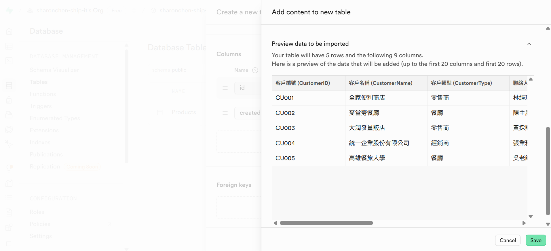Open Storage from the folder sidebar icon
The image size is (551, 251).
pos(9,115)
